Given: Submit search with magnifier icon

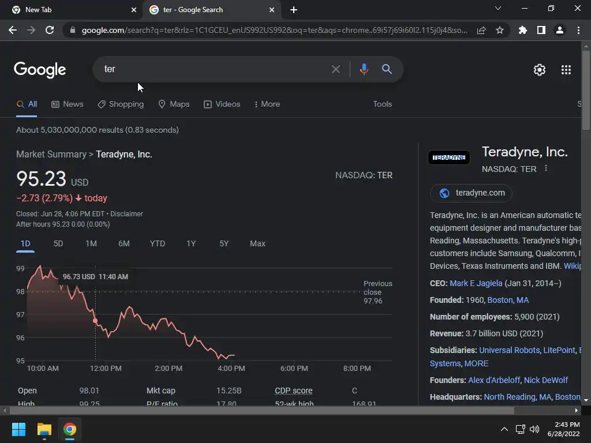Looking at the screenshot, I should pos(387,69).
